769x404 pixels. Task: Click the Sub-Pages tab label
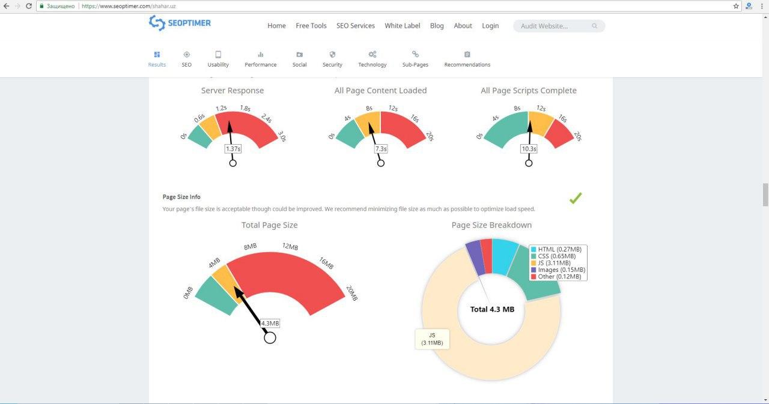pos(415,65)
